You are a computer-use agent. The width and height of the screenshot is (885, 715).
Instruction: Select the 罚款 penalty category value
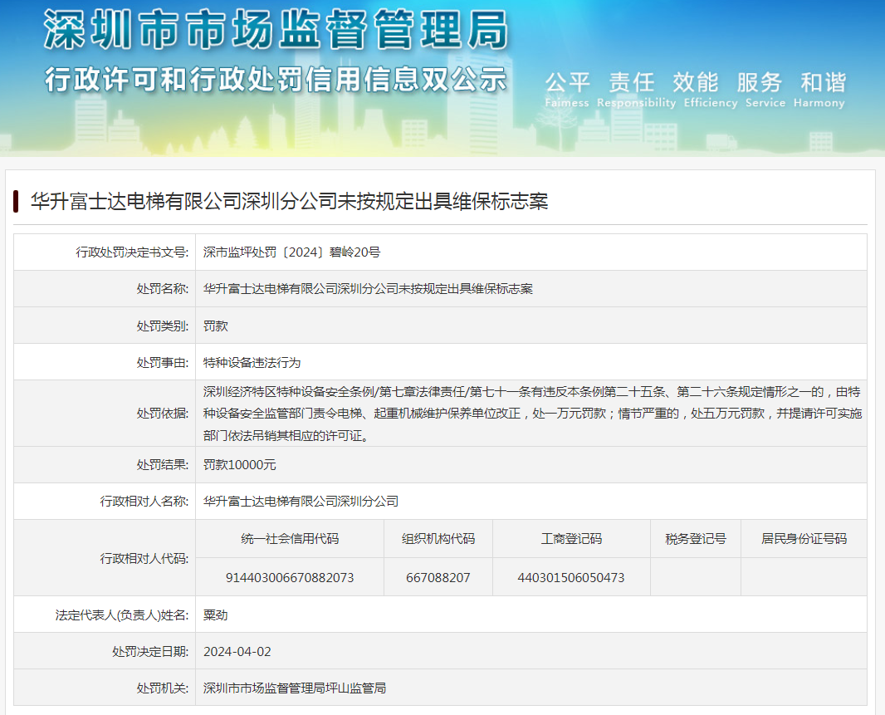click(x=216, y=326)
